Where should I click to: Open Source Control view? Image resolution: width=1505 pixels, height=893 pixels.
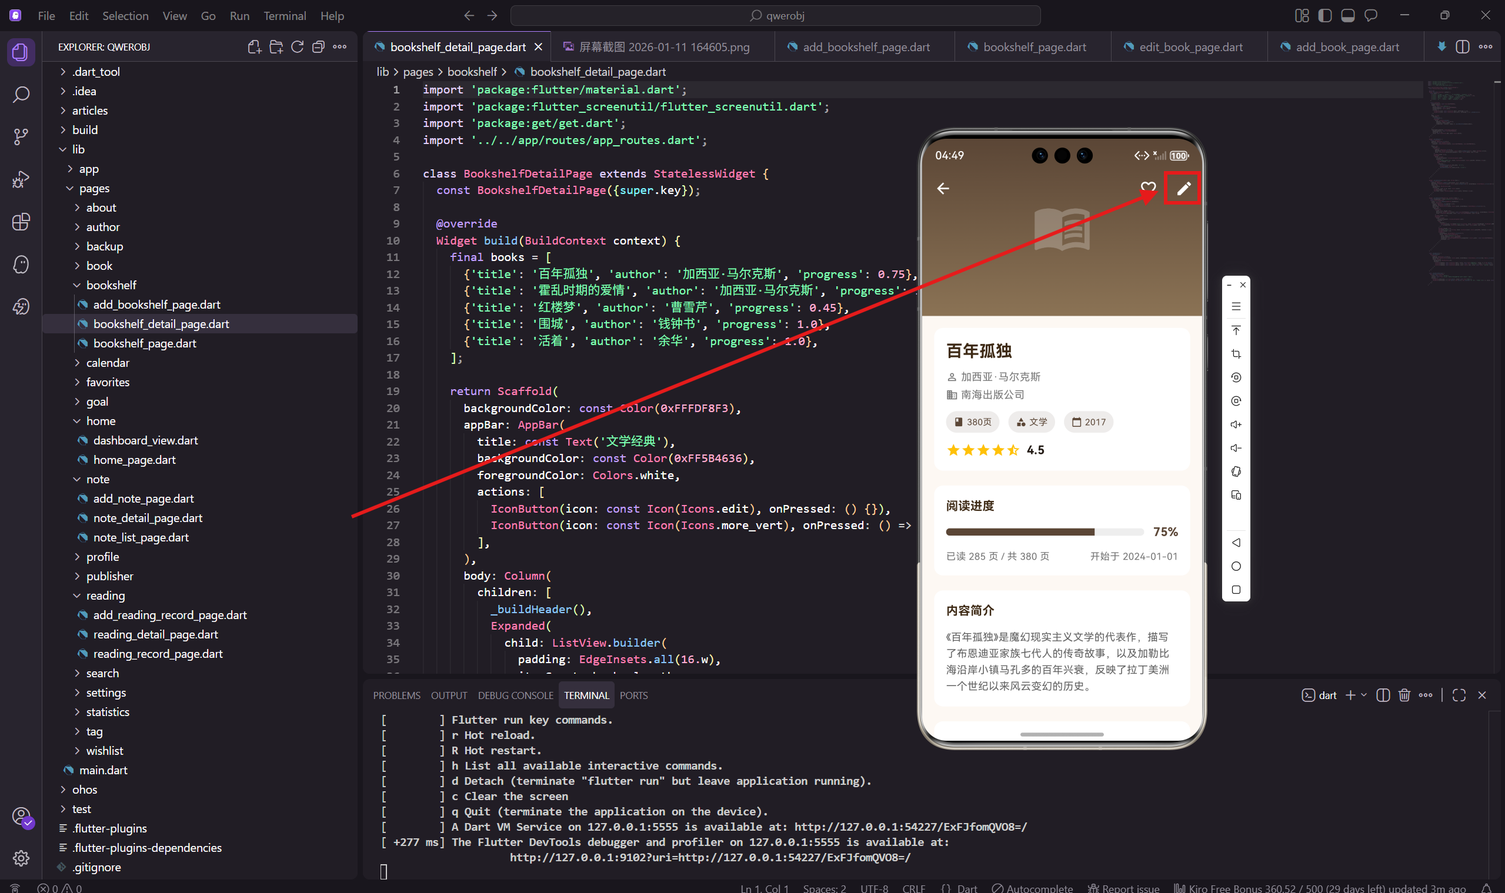pos(21,136)
